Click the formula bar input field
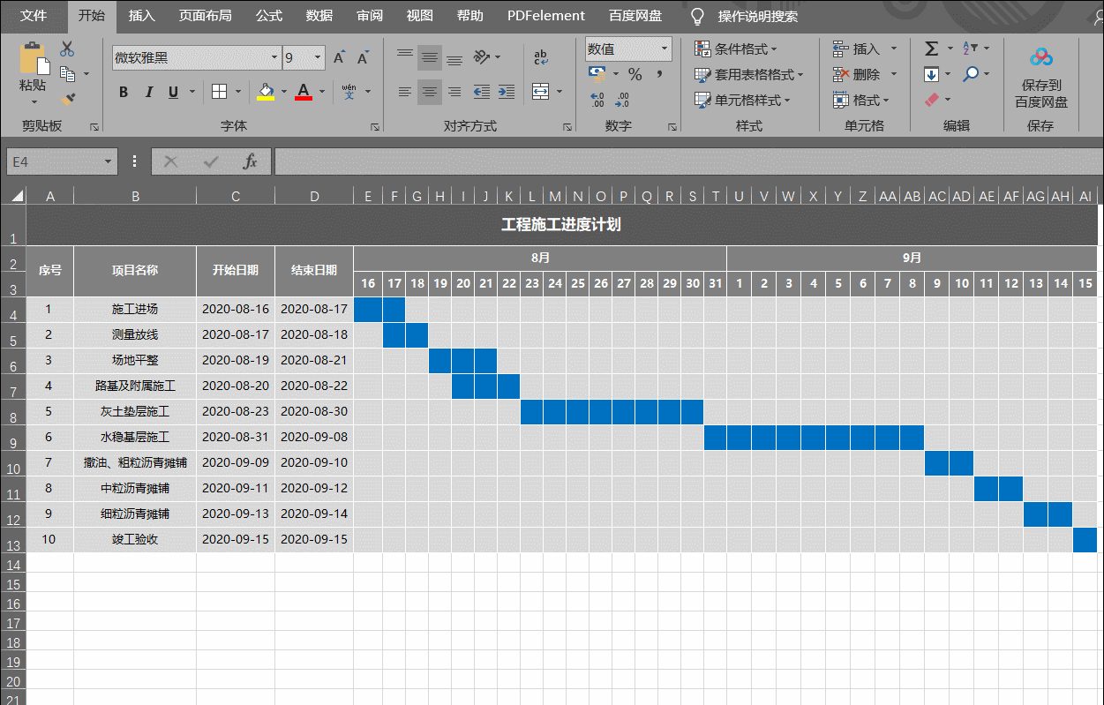1104x705 pixels. click(688, 161)
